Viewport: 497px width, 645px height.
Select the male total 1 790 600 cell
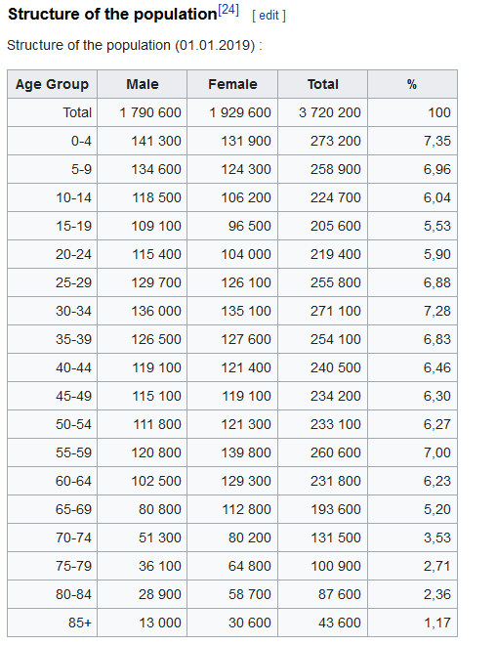click(143, 112)
